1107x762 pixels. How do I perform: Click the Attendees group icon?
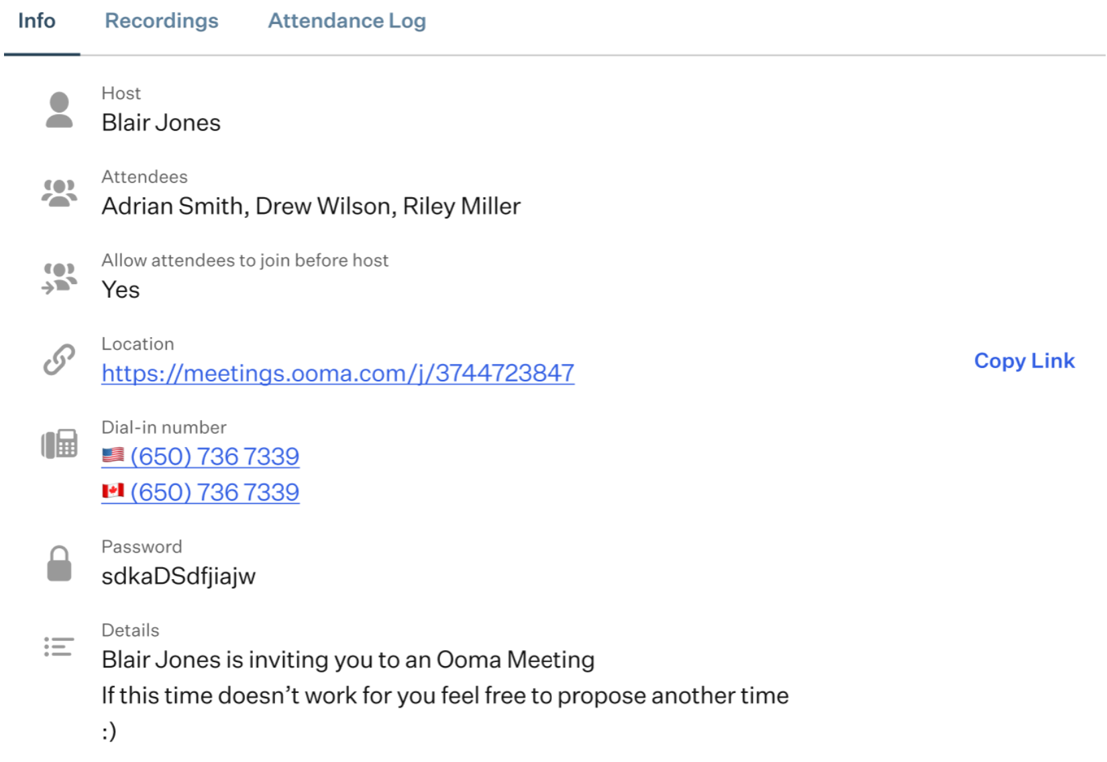coord(59,193)
